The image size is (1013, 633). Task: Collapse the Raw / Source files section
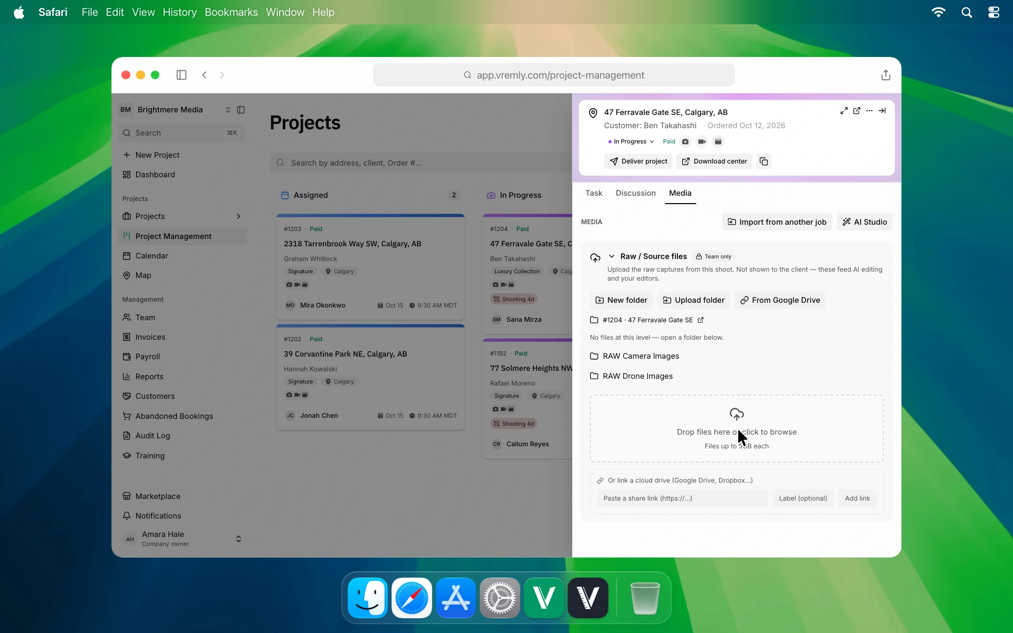(611, 256)
